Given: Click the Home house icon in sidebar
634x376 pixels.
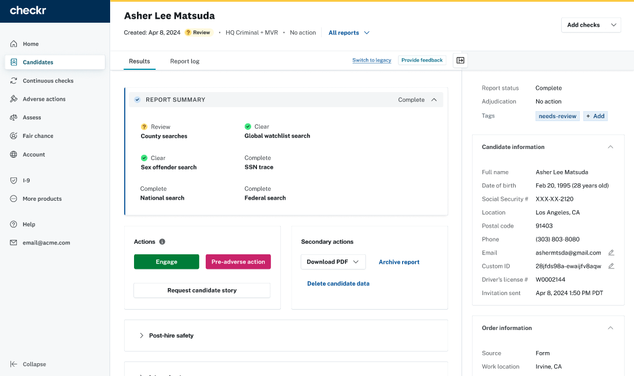Looking at the screenshot, I should pyautogui.click(x=14, y=44).
